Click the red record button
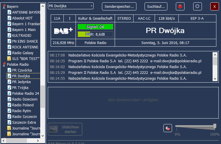The image size is (221, 144). pyautogui.click(x=180, y=6)
